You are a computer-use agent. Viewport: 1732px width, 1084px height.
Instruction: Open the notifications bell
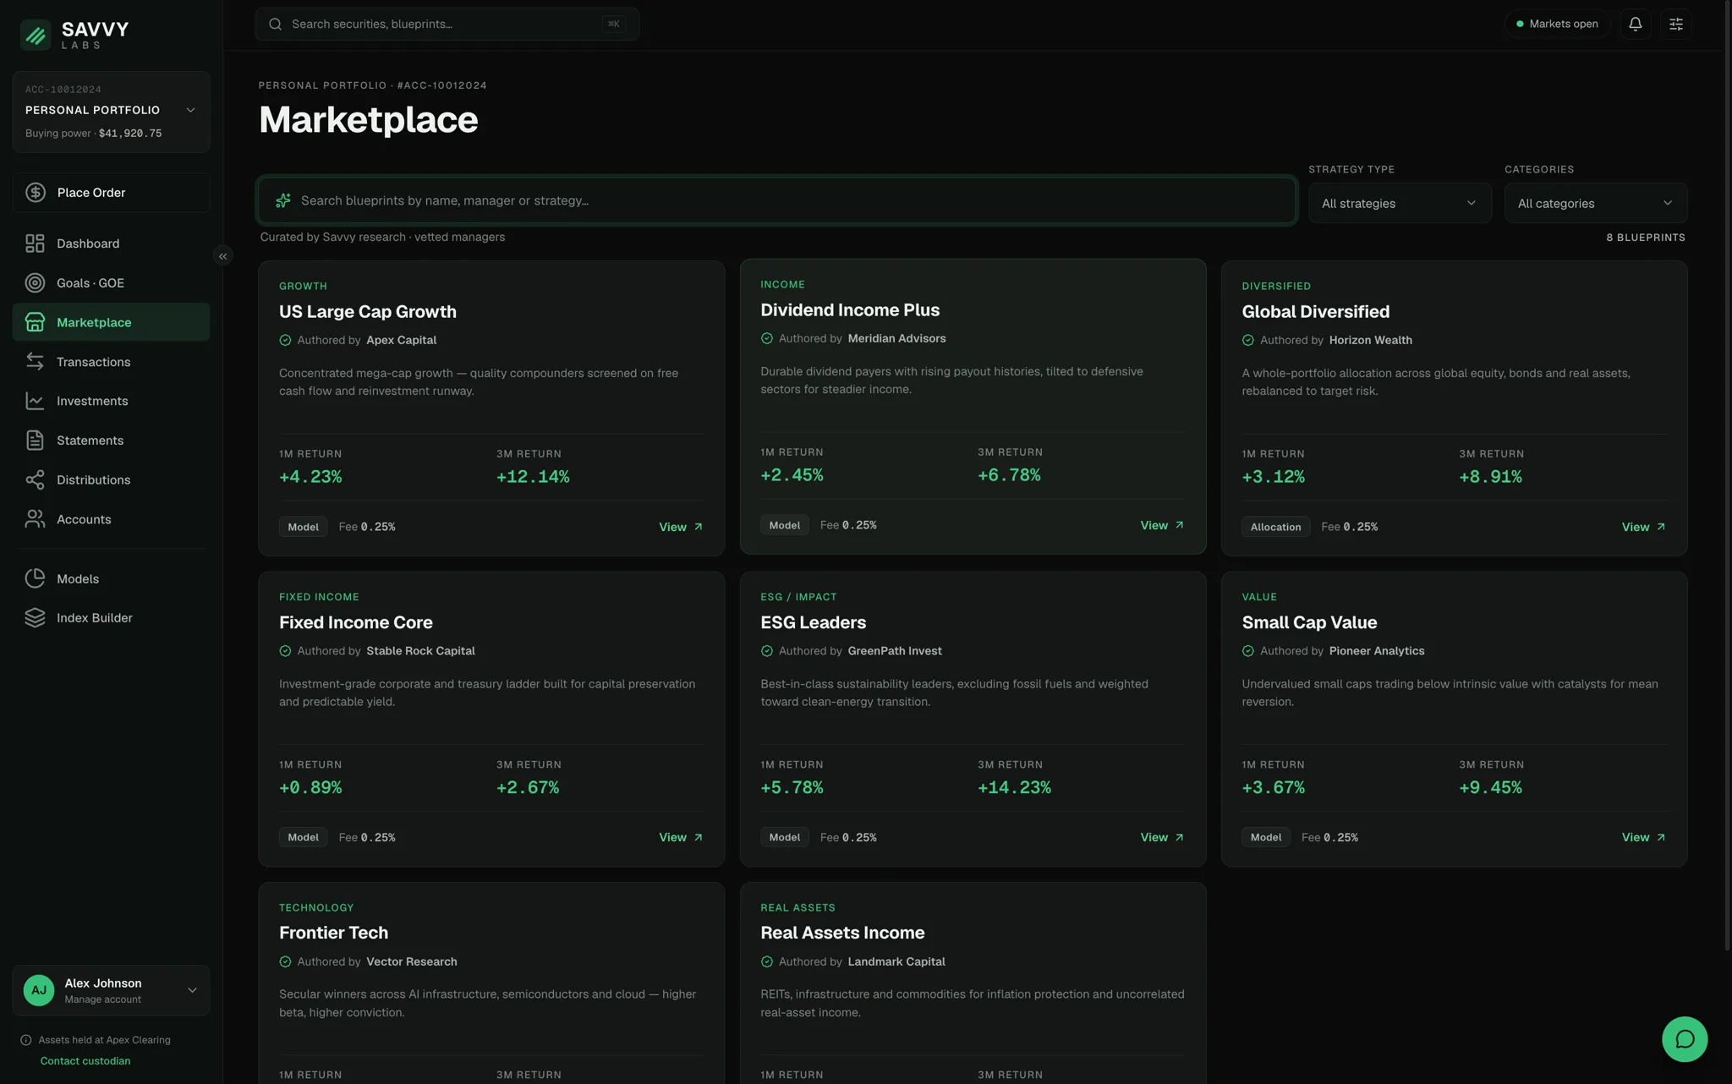[1635, 24]
